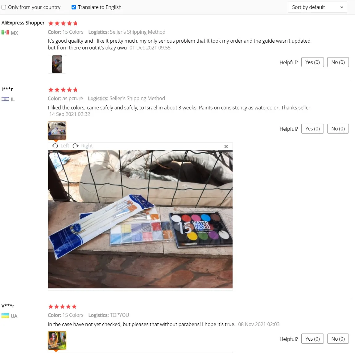Image resolution: width=355 pixels, height=353 pixels.
Task: Vote No on I***r's Israel review
Action: click(338, 129)
